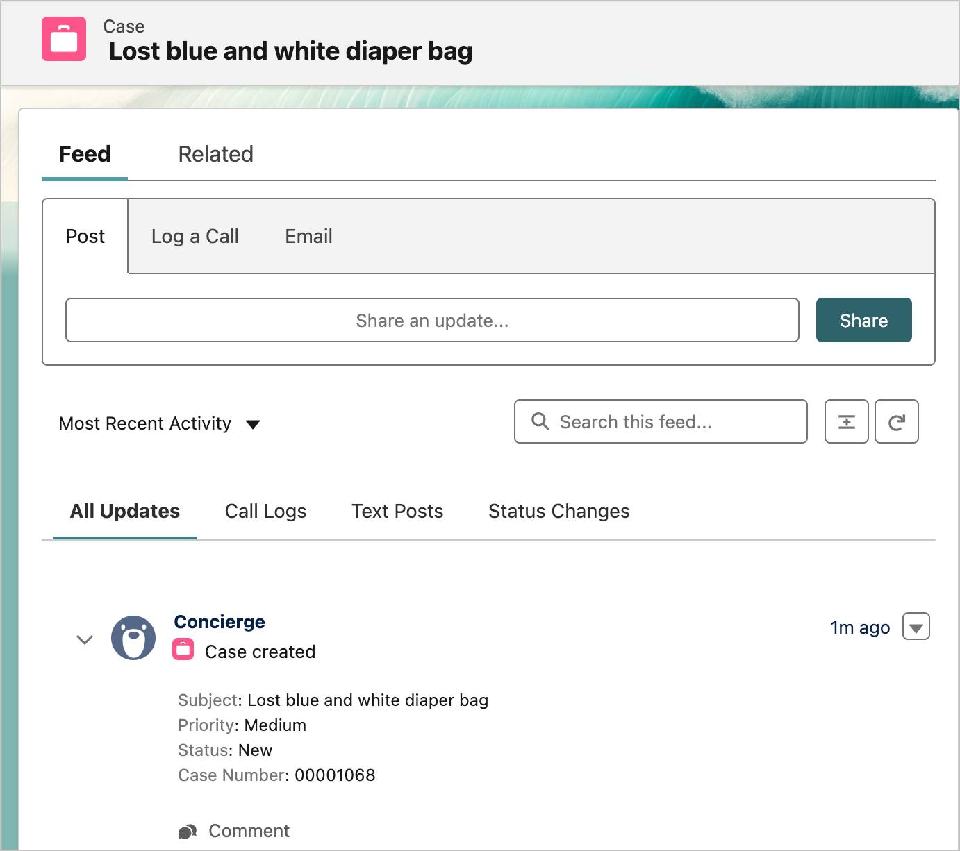Open the Concierge record link
The image size is (960, 851).
click(x=220, y=622)
